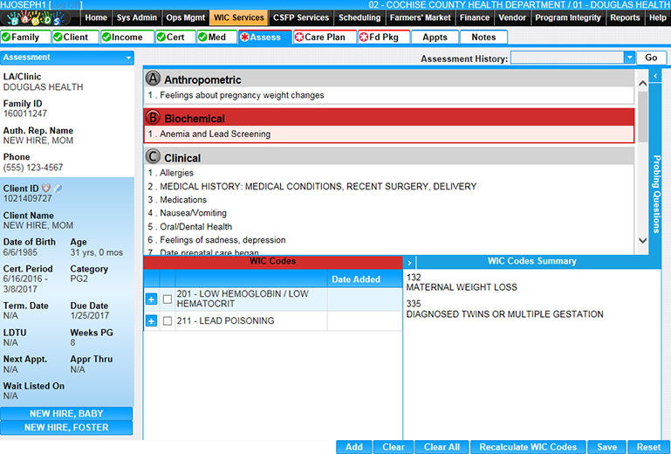Check the 201 Low Hemoglobin checkbox

tap(168, 299)
